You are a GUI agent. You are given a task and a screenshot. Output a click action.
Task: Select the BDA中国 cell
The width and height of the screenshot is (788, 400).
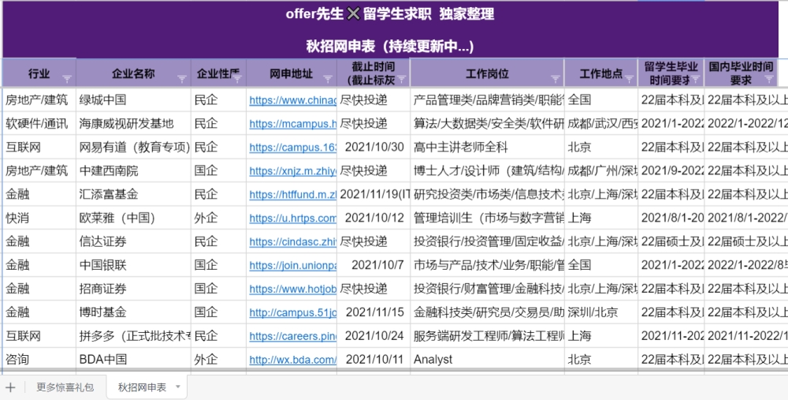[133, 360]
